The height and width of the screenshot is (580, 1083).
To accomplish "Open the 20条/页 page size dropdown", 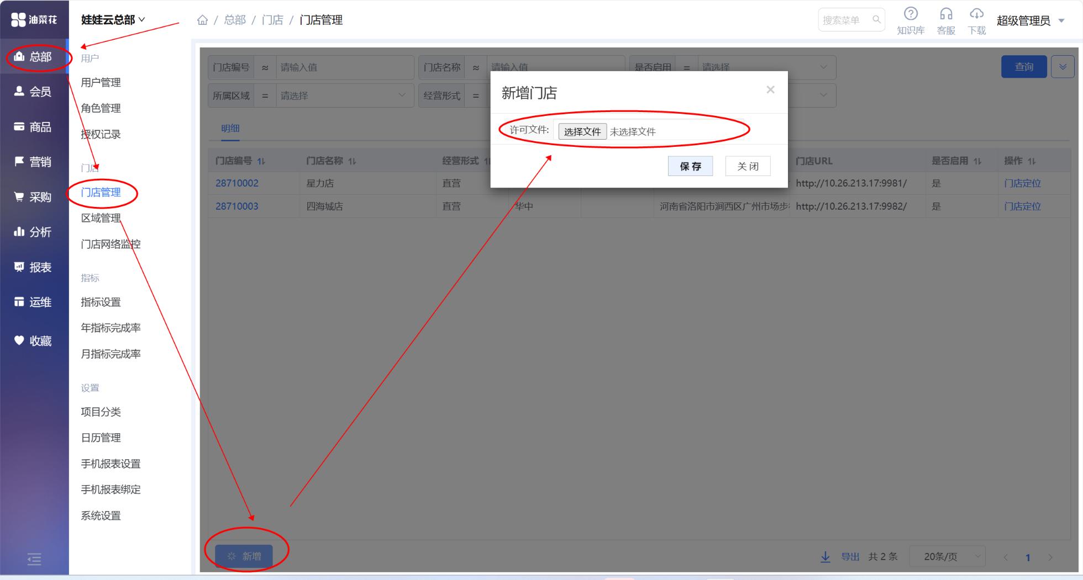I will coord(948,557).
